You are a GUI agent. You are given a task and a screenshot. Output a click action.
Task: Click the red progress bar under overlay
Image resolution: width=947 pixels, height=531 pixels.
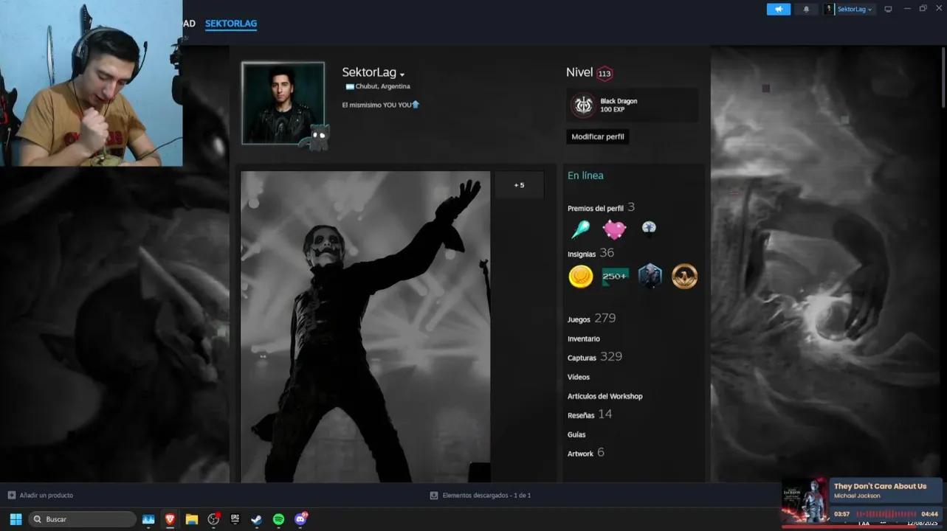[x=861, y=527]
